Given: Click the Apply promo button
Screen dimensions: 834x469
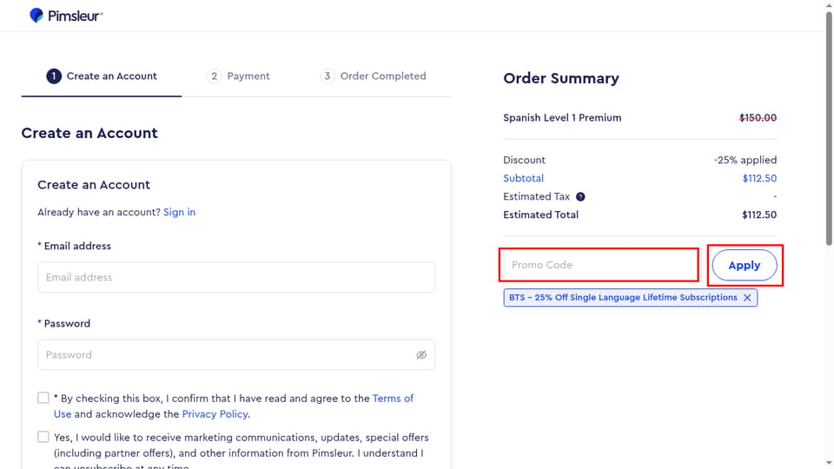Looking at the screenshot, I should [745, 265].
